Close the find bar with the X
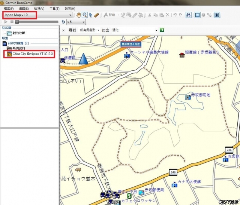The width and height of the screenshot is (240, 205). click(63, 30)
